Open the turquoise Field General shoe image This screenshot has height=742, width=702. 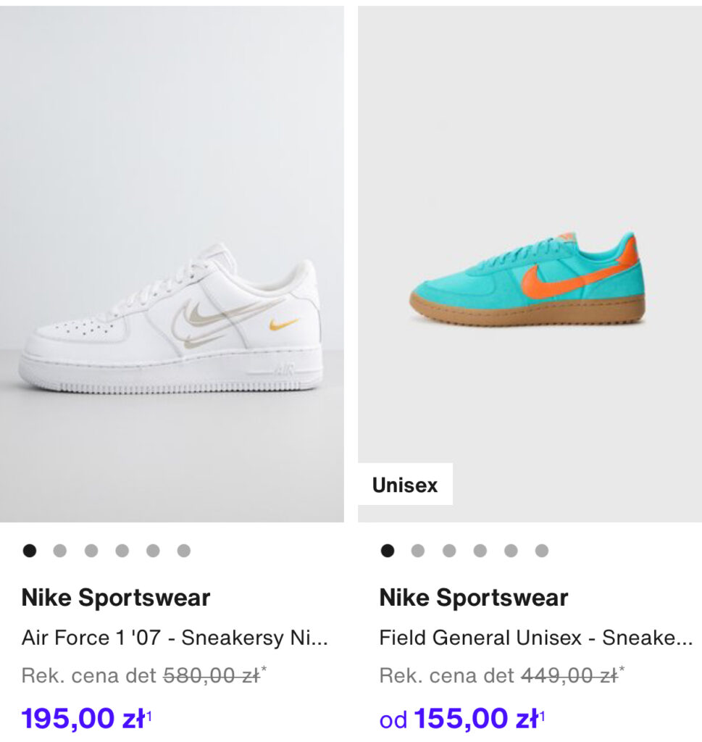coord(530,264)
